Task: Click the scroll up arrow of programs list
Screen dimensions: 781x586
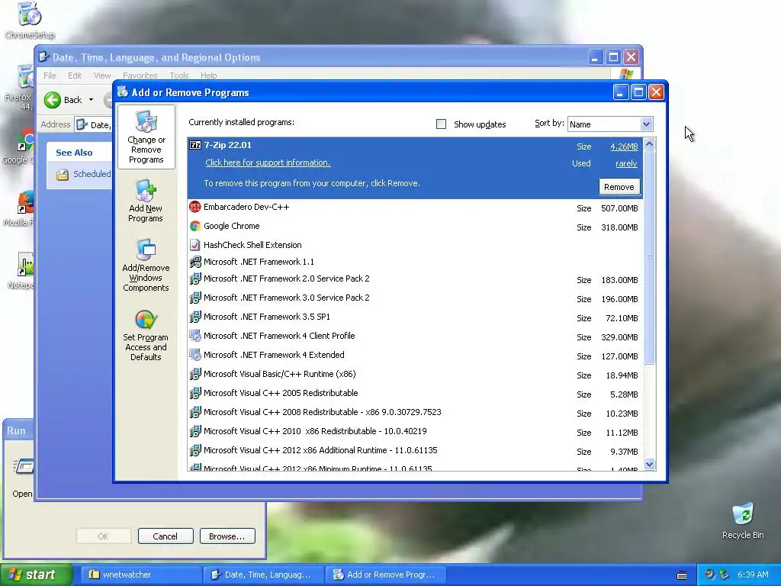Action: 650,144
